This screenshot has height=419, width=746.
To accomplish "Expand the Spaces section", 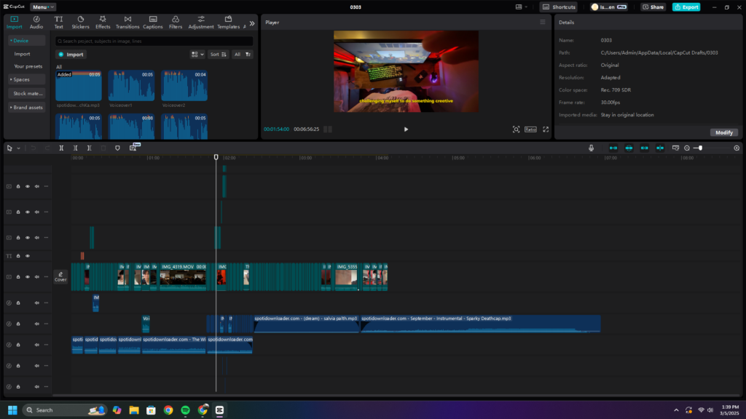I will pos(27,79).
